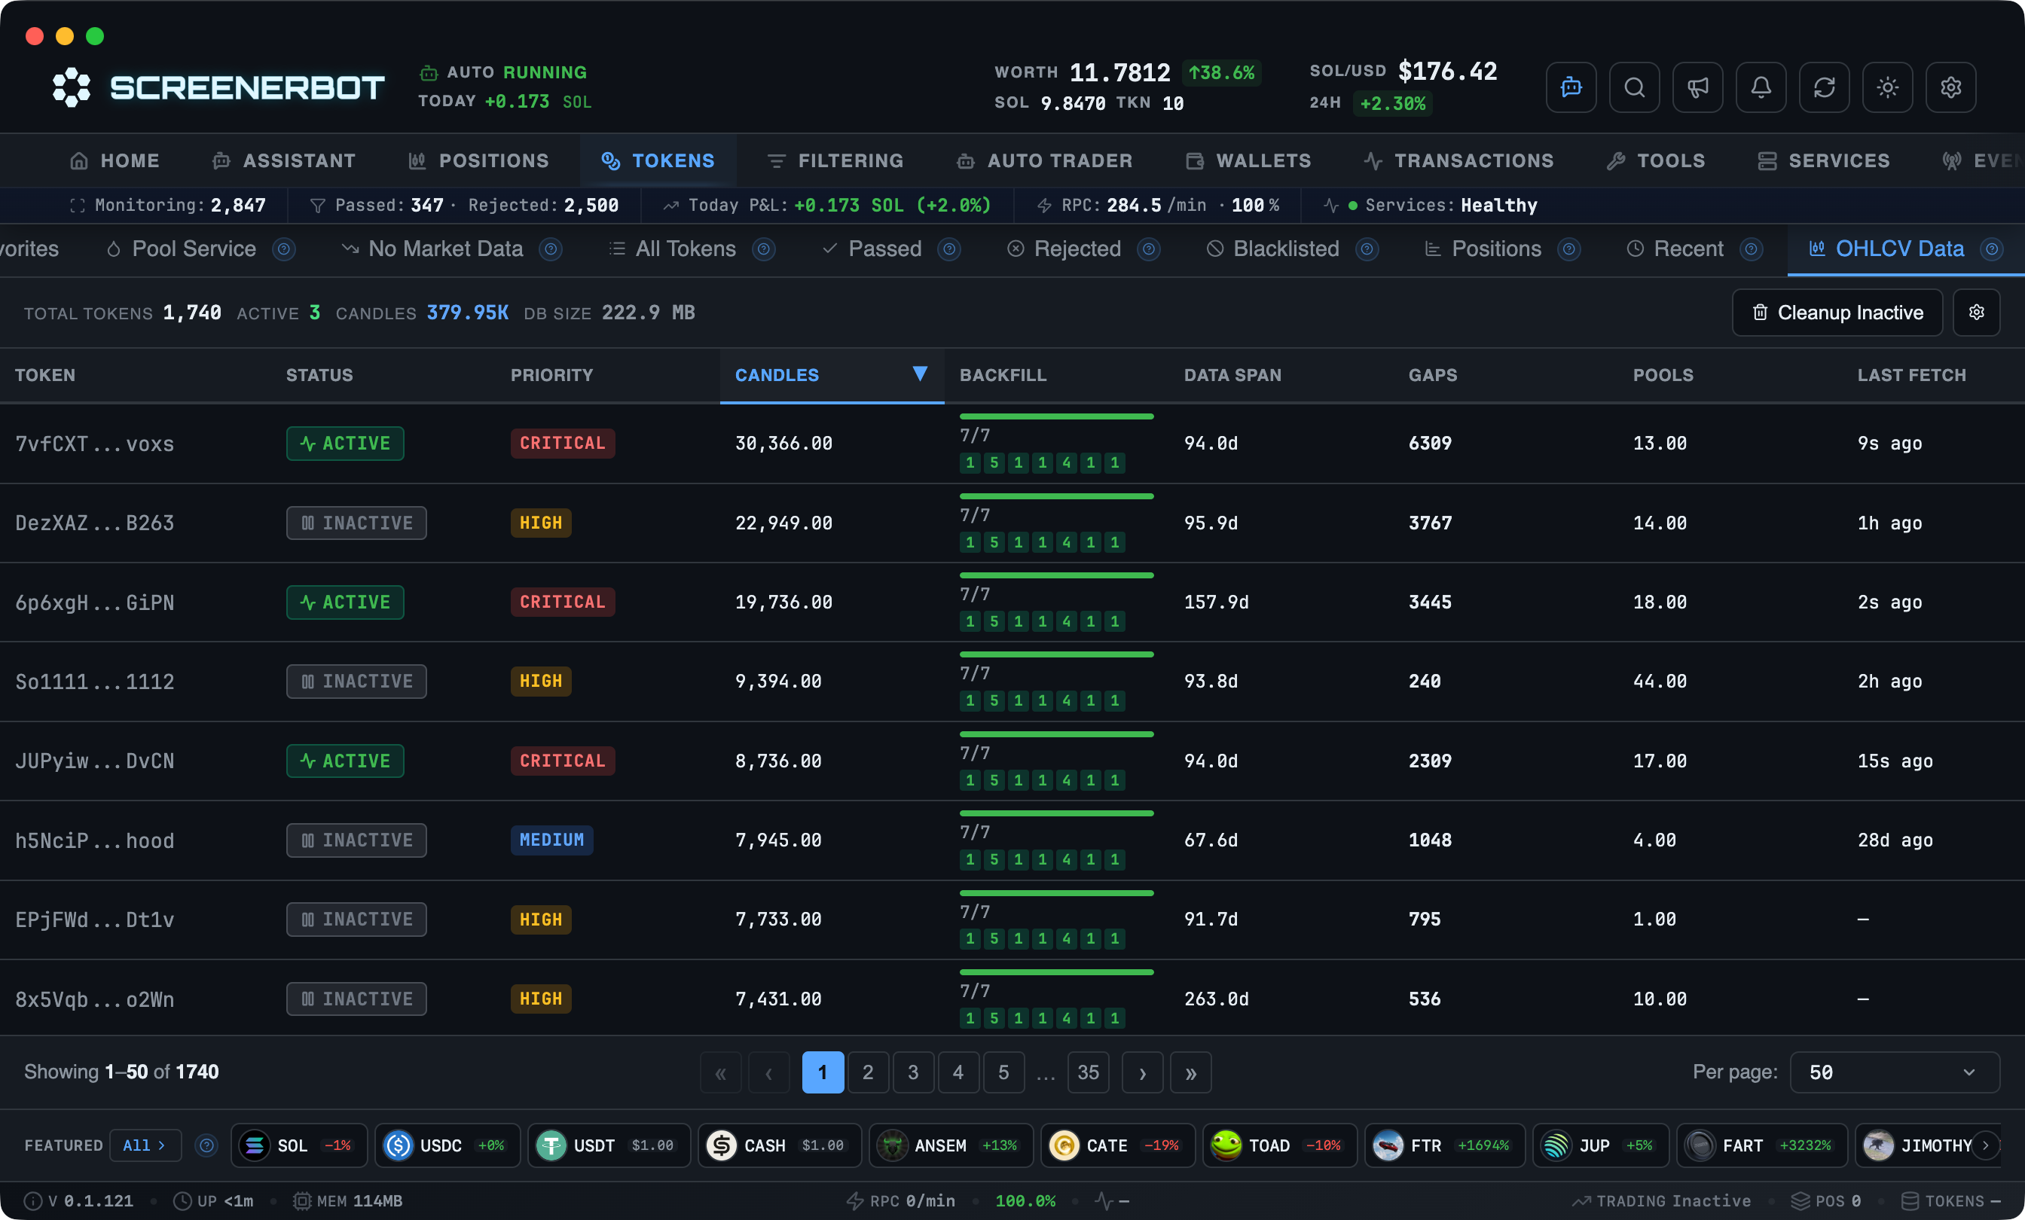Image resolution: width=2025 pixels, height=1220 pixels.
Task: Open the header settings gear icon
Action: [x=1950, y=87]
